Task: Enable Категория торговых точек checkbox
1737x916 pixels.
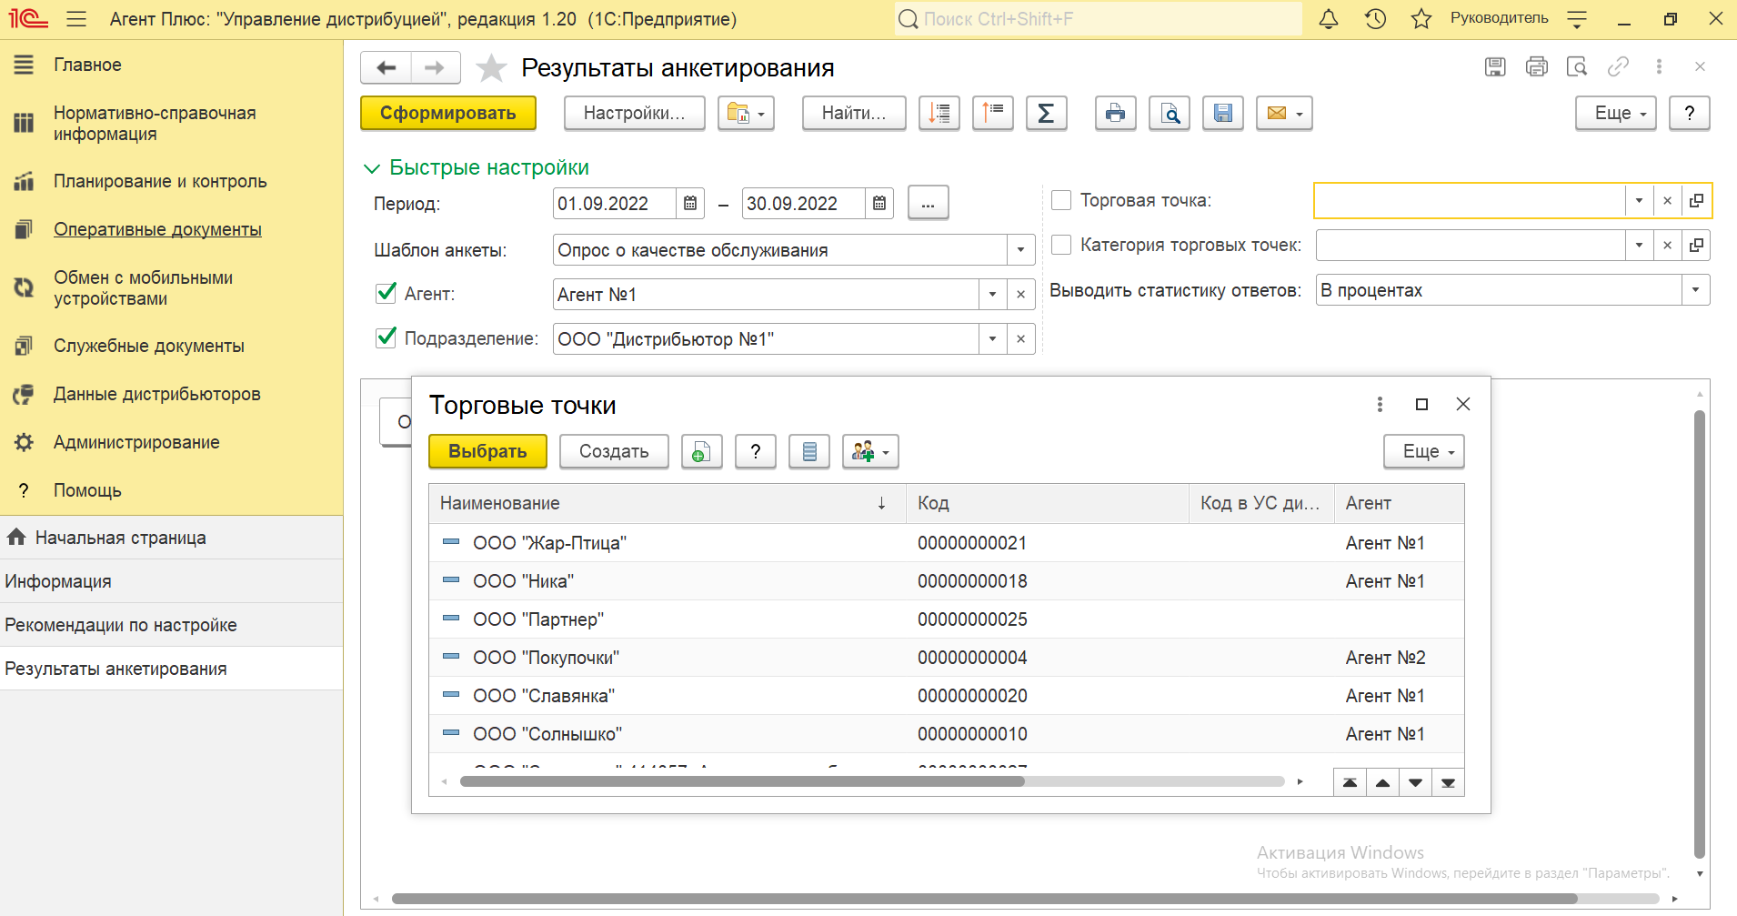Action: (1061, 245)
